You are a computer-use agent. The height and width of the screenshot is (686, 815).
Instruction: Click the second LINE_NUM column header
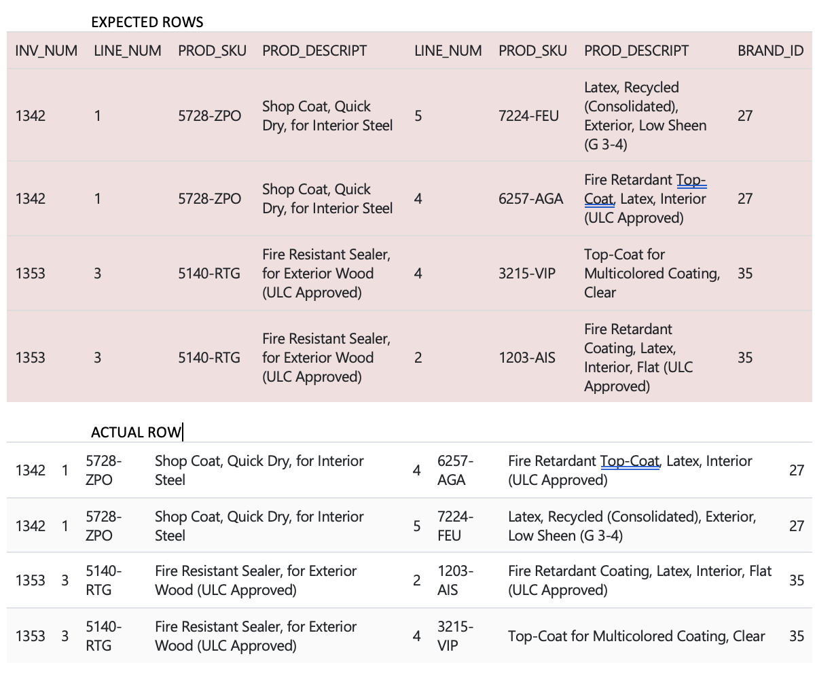point(448,51)
